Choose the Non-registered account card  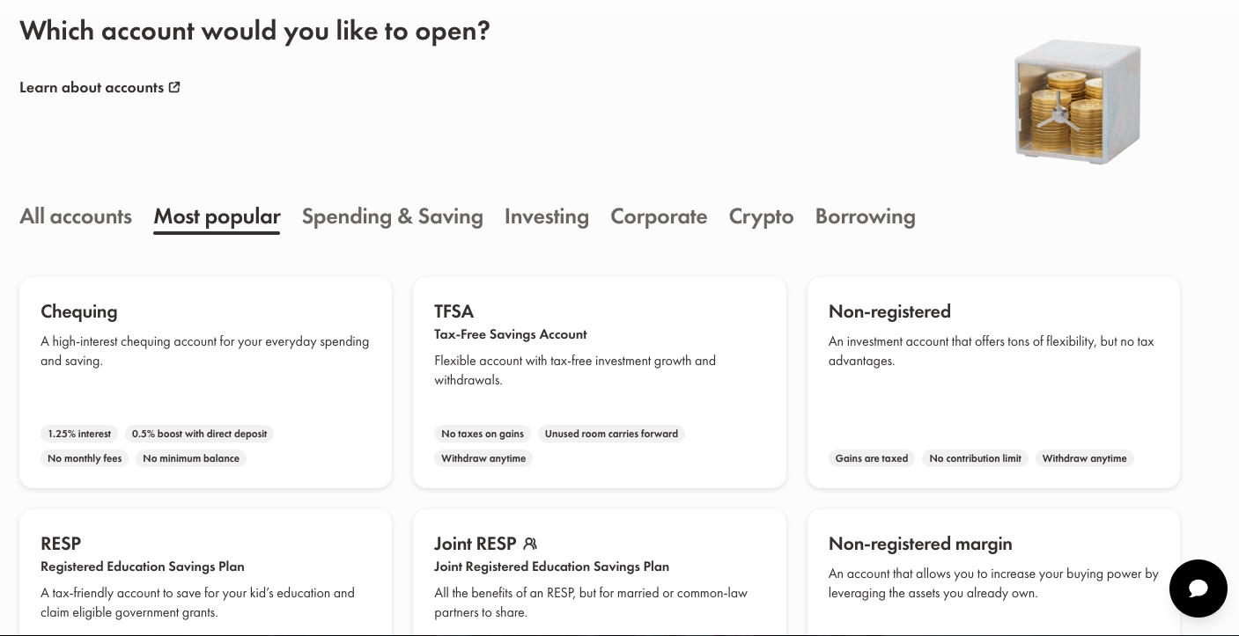(x=993, y=382)
